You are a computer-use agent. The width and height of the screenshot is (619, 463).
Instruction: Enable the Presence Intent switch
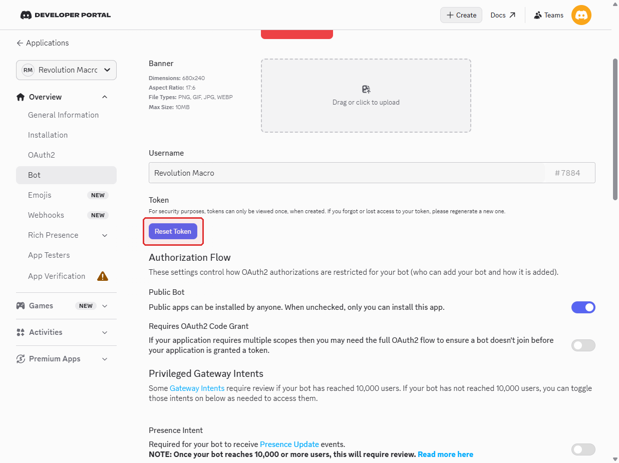(x=583, y=449)
